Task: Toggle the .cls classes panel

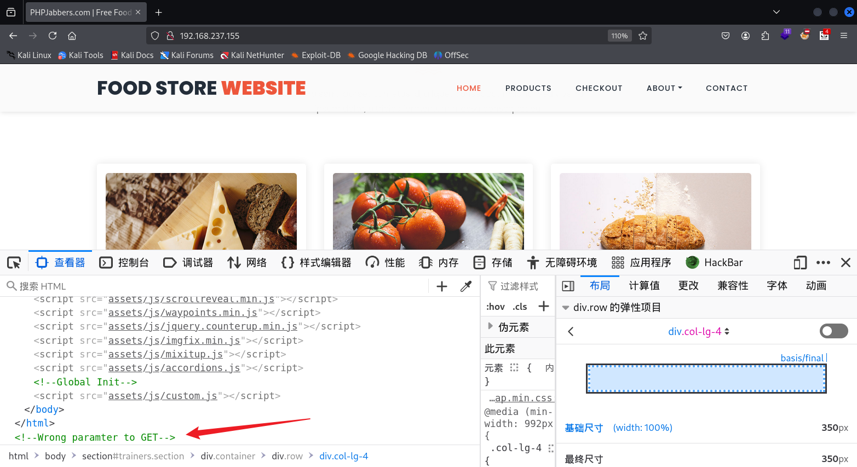Action: (x=520, y=307)
